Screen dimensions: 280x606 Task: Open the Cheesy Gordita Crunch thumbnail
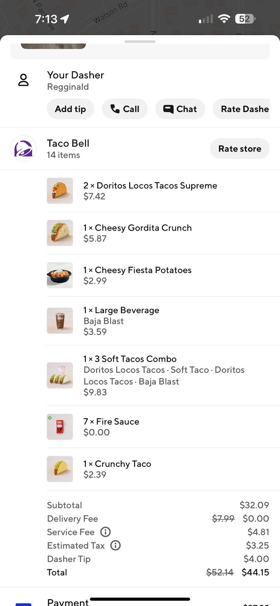point(60,233)
